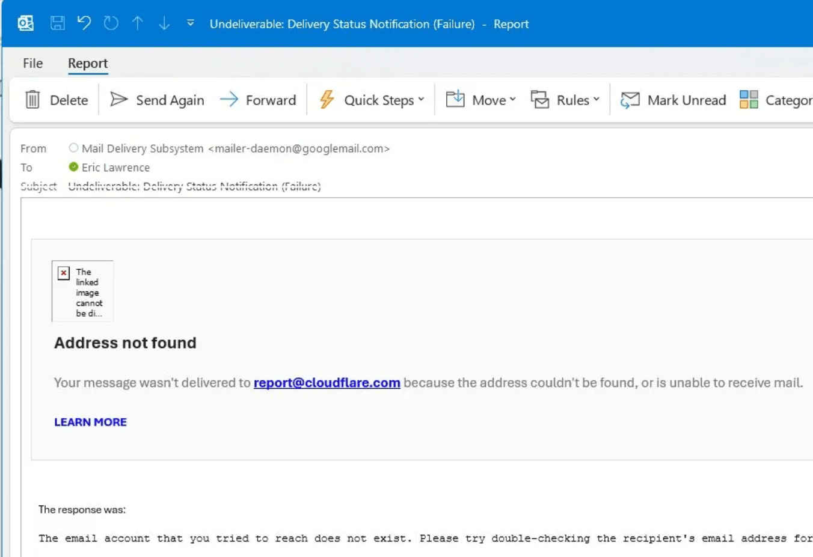Save the message with the floppy disk icon
The image size is (813, 557).
click(x=58, y=23)
